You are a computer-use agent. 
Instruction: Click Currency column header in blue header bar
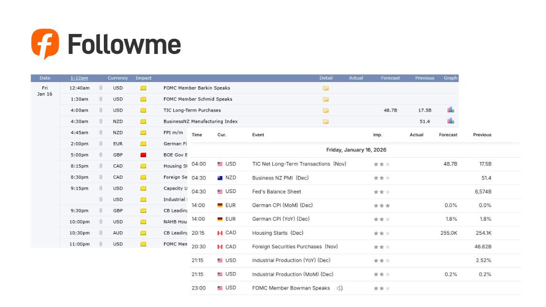tap(118, 78)
